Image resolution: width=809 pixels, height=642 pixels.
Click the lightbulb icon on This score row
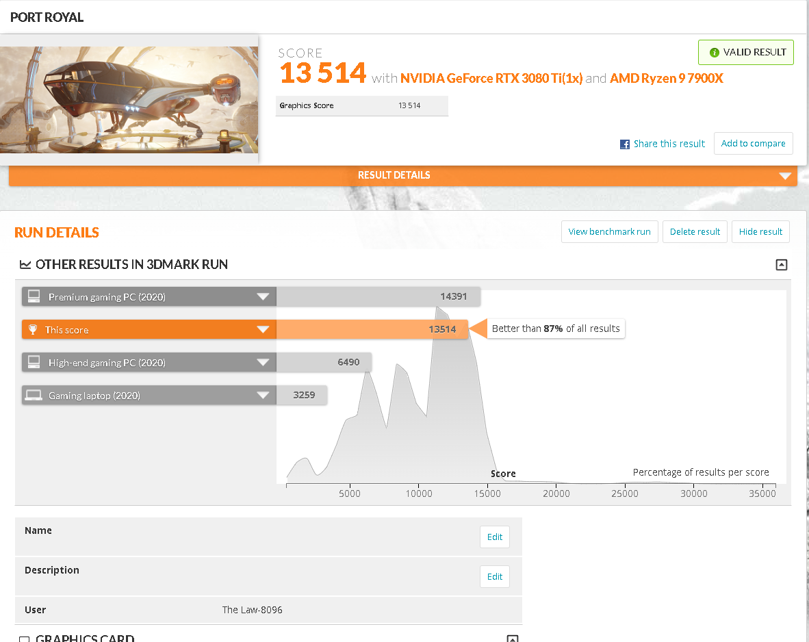click(x=34, y=329)
